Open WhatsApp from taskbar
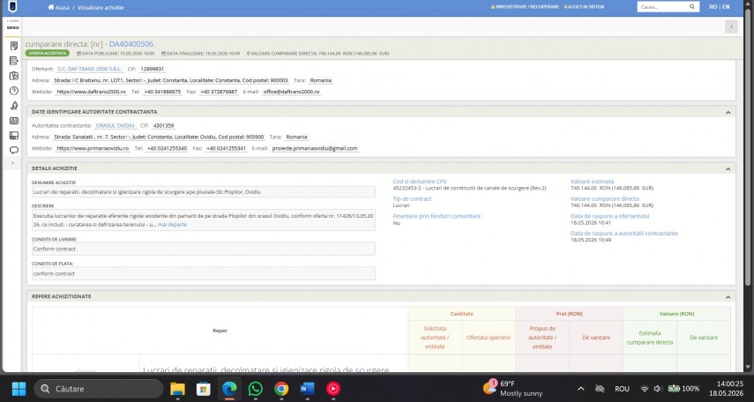 click(x=256, y=389)
